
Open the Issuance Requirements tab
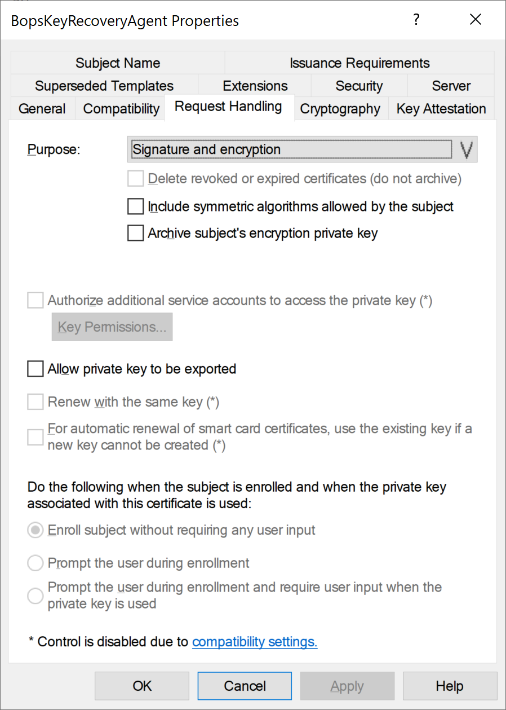pyautogui.click(x=359, y=63)
